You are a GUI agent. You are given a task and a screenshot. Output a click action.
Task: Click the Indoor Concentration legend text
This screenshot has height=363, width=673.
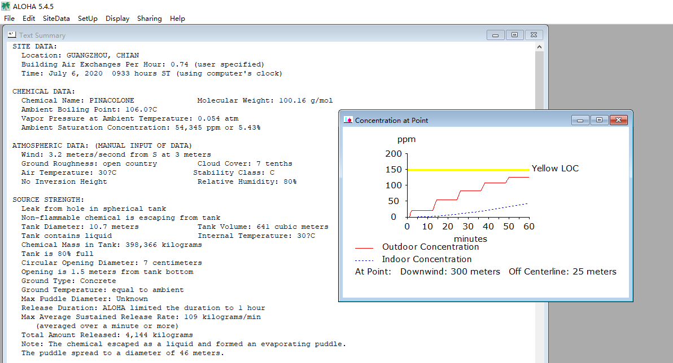(x=427, y=259)
